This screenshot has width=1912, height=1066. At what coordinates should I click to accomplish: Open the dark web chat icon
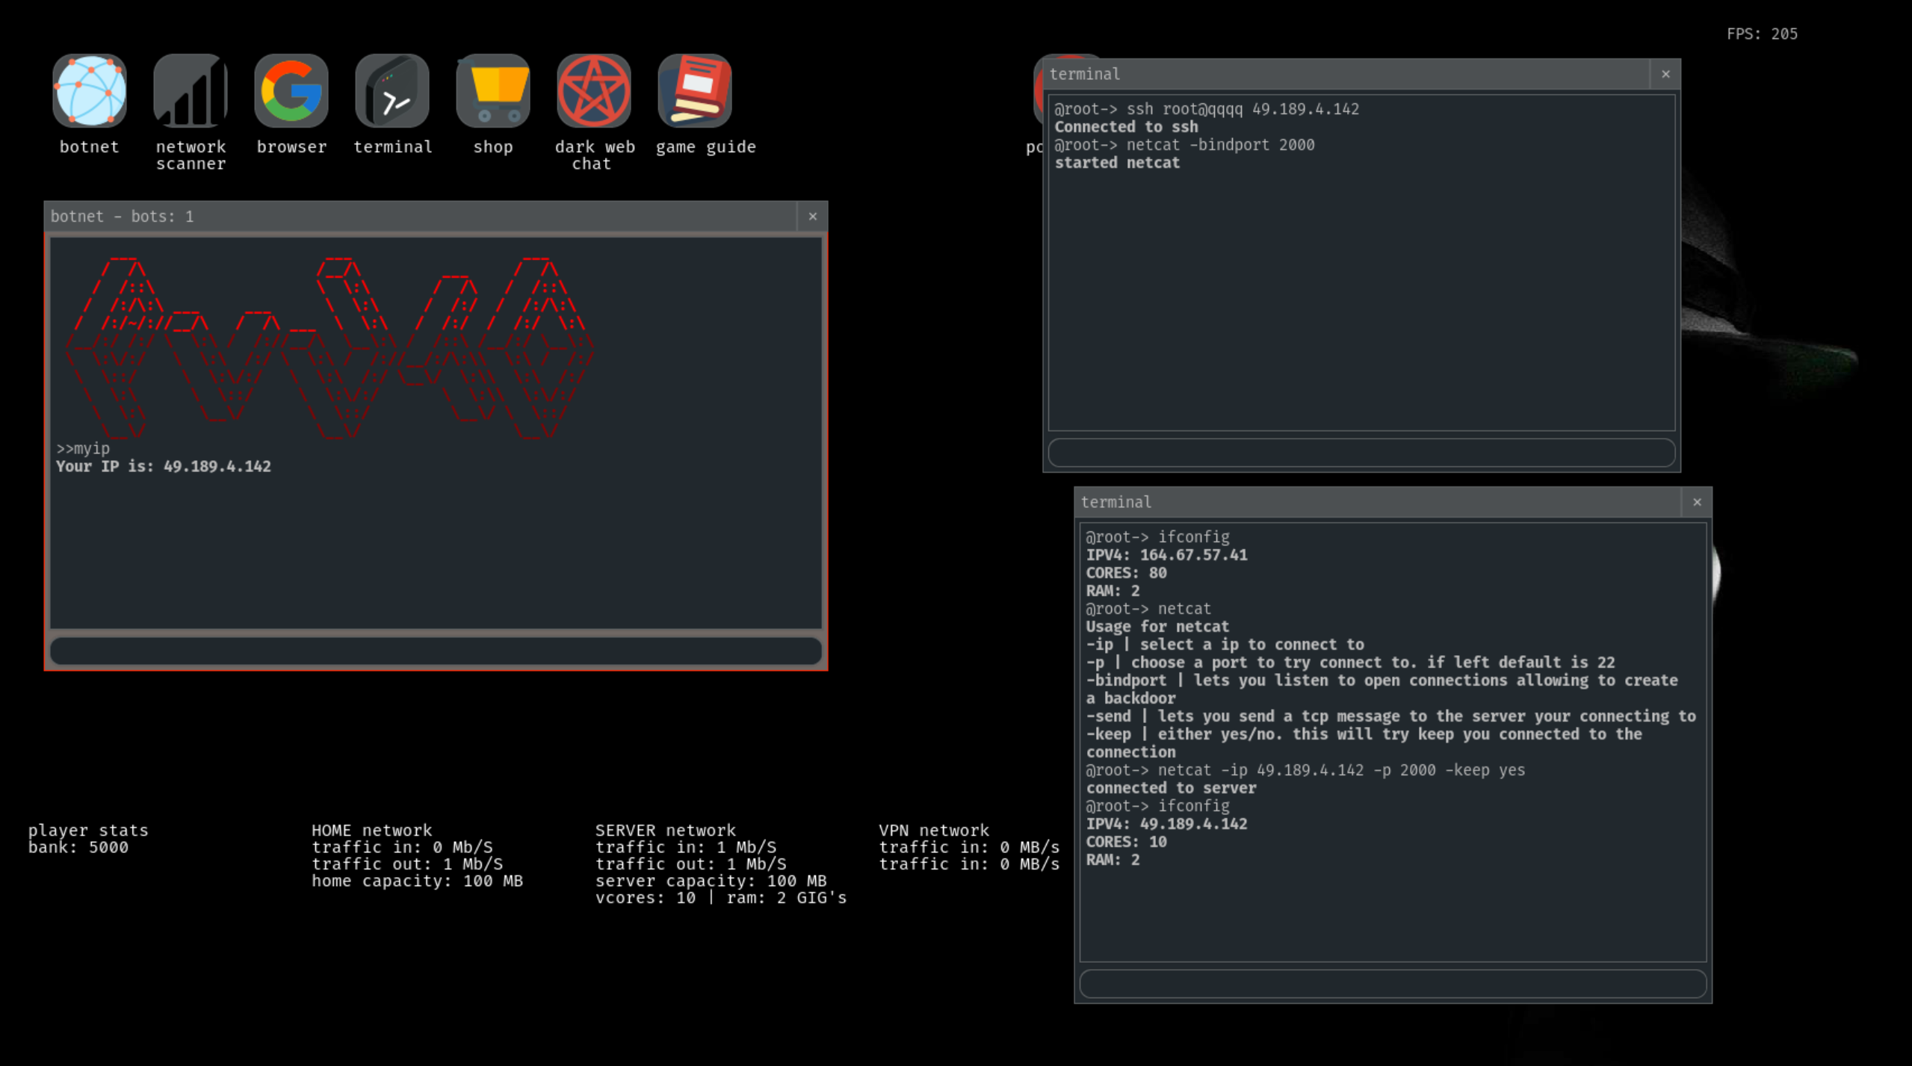[x=594, y=91]
